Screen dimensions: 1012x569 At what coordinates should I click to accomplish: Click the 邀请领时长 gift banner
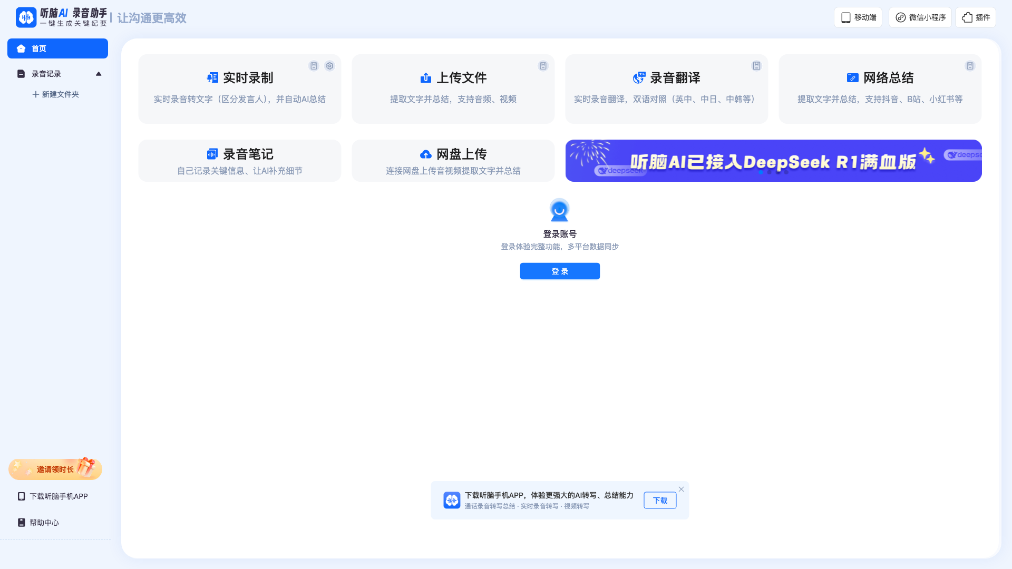55,469
